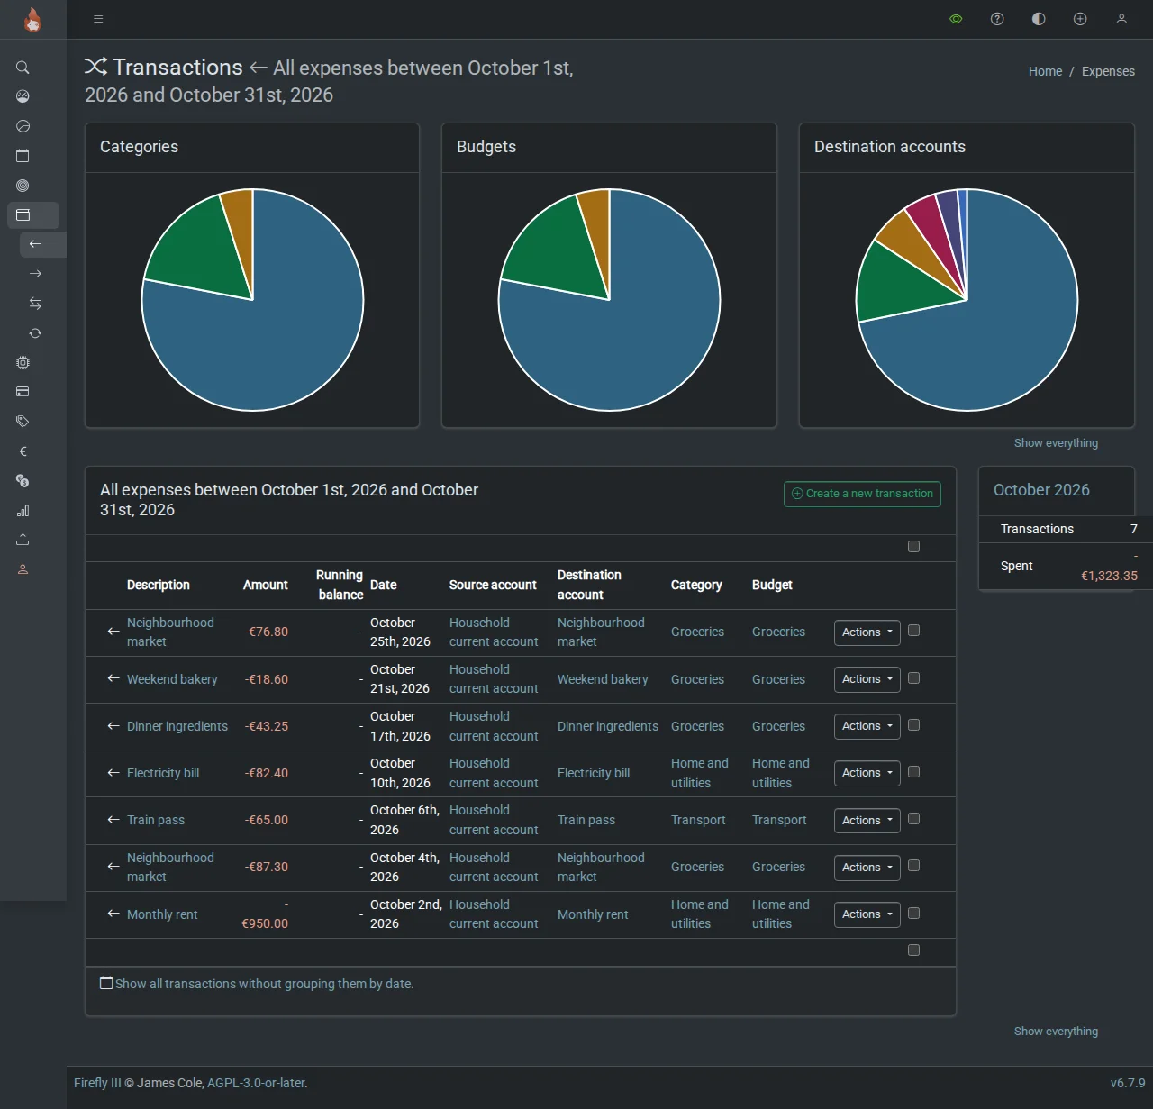The image size is (1153, 1109).
Task: Open Actions dropdown for Weekend bakery
Action: click(867, 679)
